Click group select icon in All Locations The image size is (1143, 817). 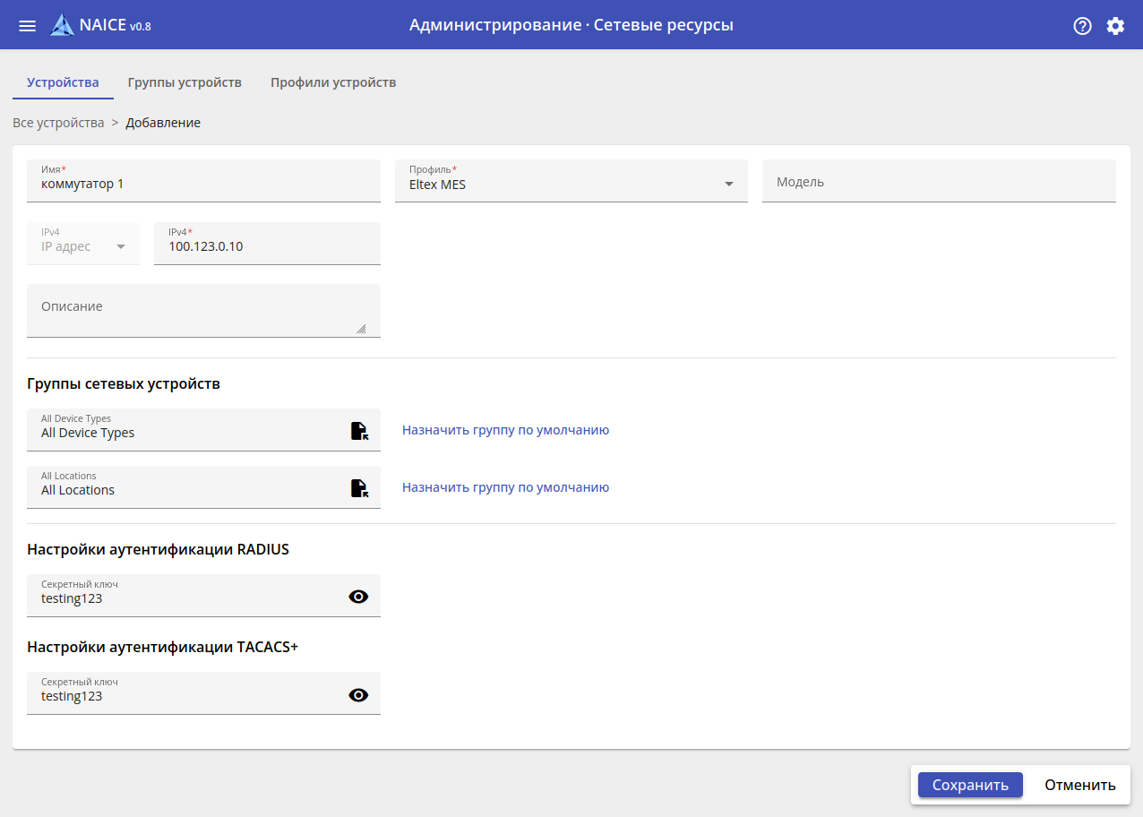pyautogui.click(x=358, y=488)
